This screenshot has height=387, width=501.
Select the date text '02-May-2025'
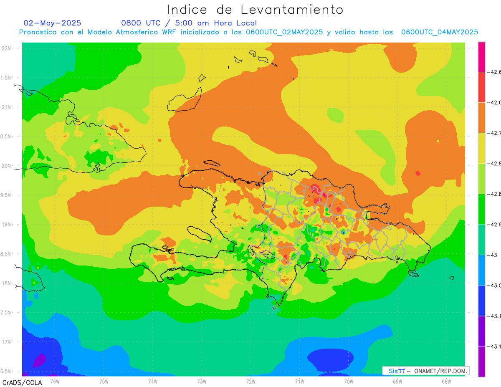pyautogui.click(x=53, y=23)
